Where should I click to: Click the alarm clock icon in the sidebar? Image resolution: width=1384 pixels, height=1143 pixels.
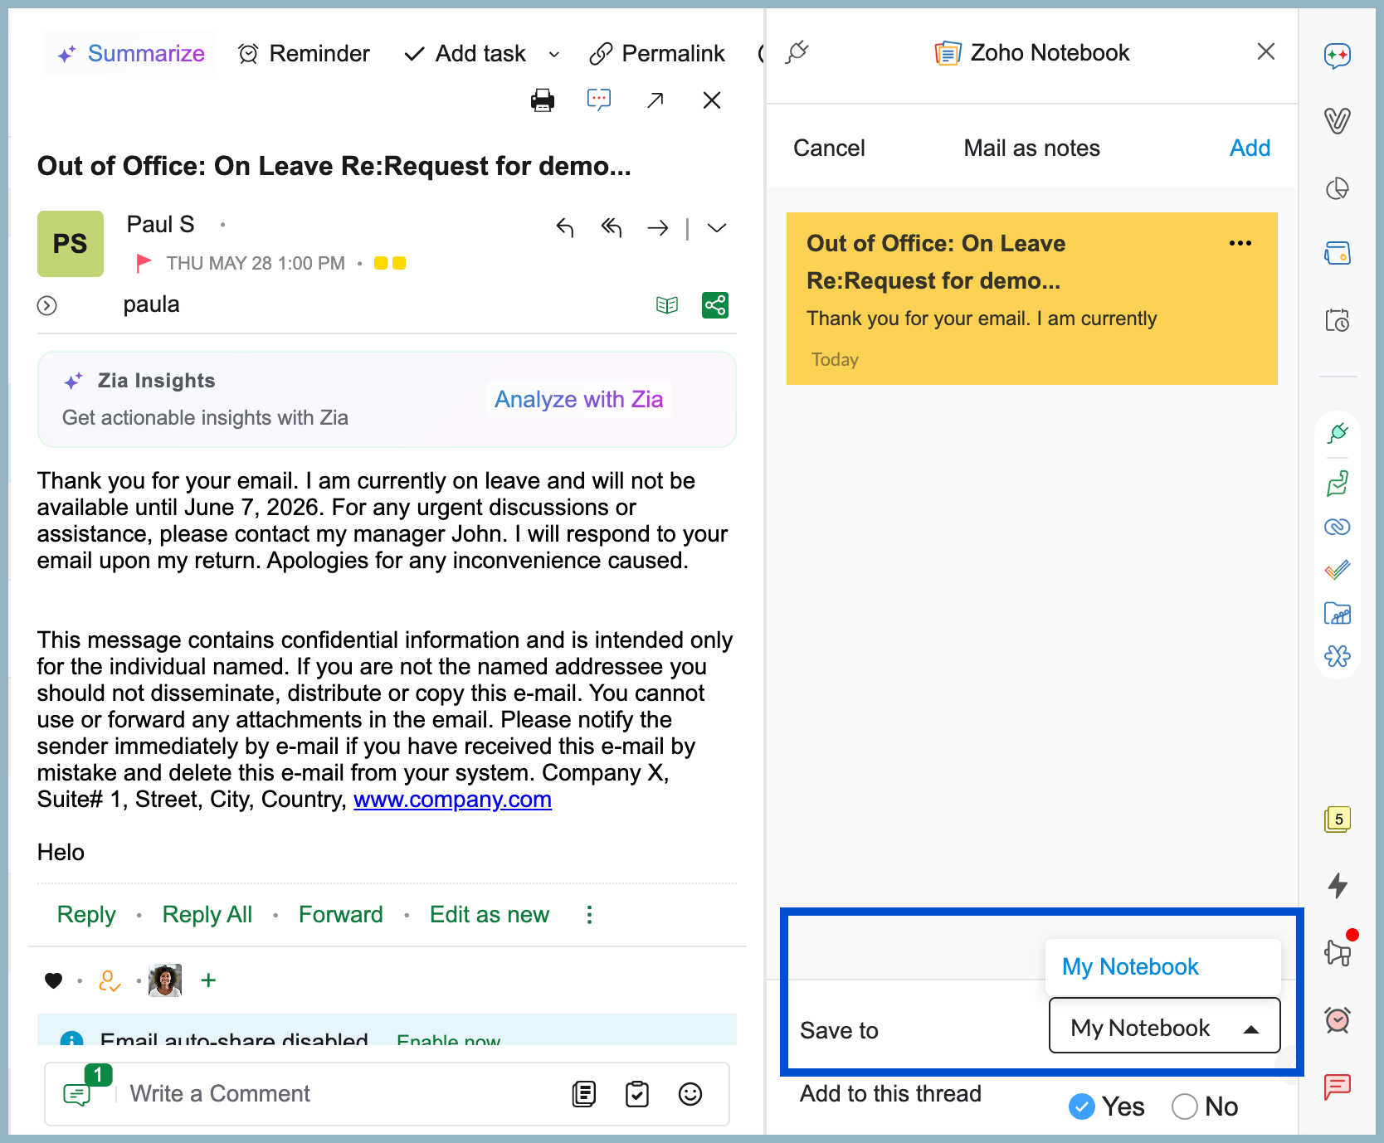pyautogui.click(x=1338, y=1019)
